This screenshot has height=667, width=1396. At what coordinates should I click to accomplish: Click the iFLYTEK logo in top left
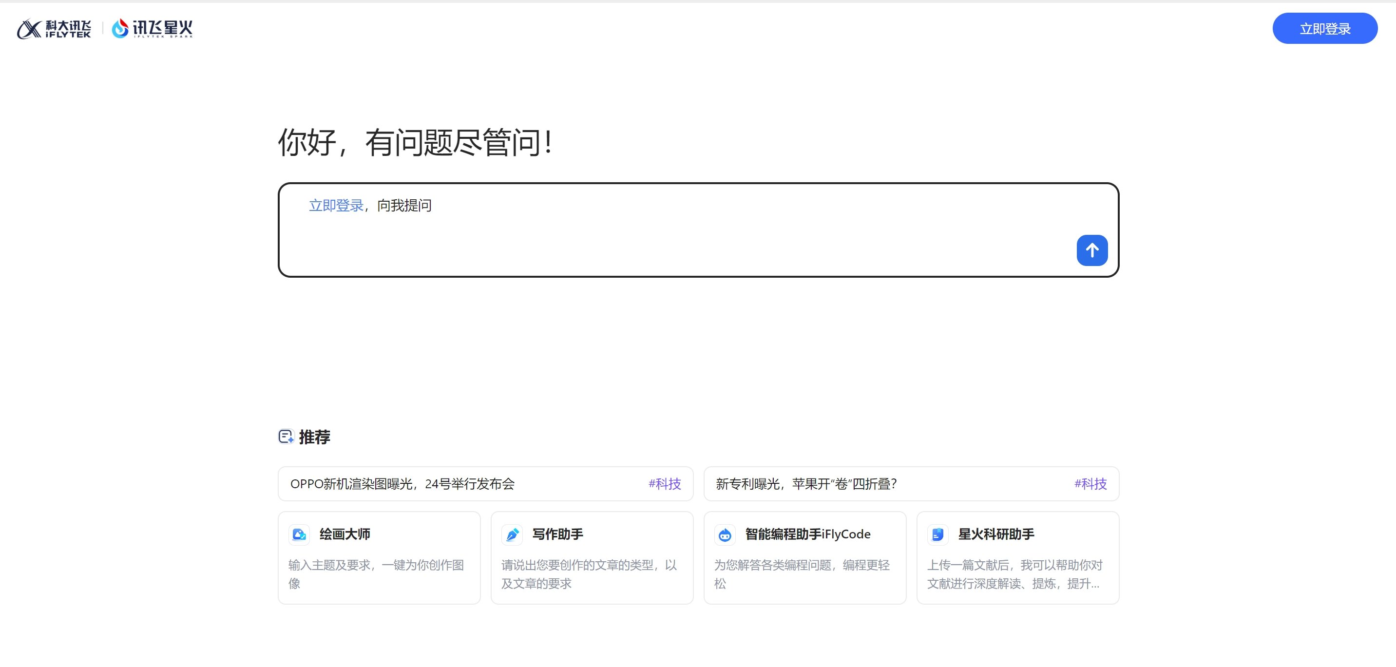(54, 28)
